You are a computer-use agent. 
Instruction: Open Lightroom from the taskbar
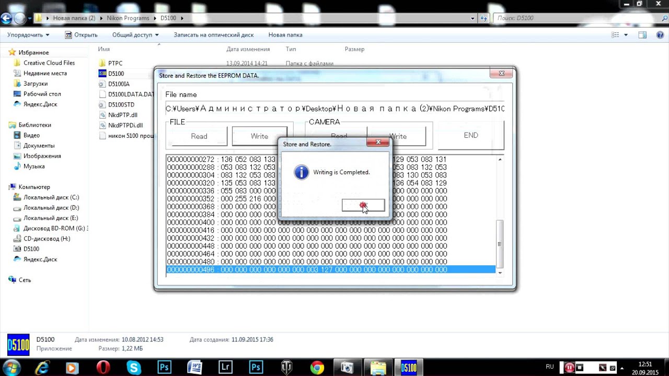click(x=225, y=368)
